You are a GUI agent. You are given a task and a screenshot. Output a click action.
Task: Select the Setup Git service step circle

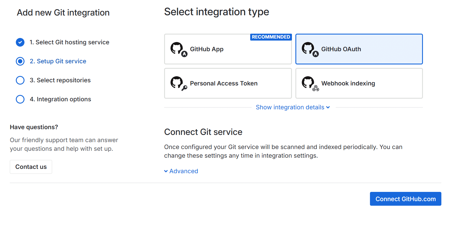tap(20, 61)
